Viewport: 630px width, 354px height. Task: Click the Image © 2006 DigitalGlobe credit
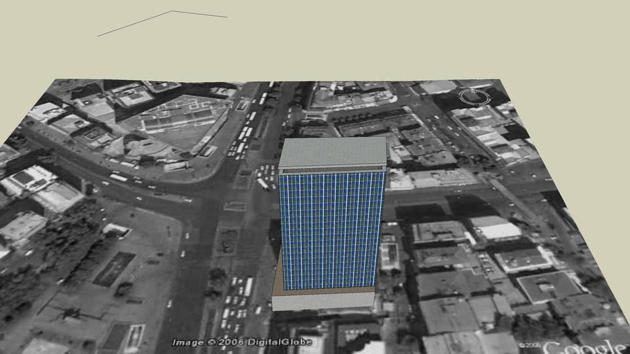pyautogui.click(x=242, y=342)
